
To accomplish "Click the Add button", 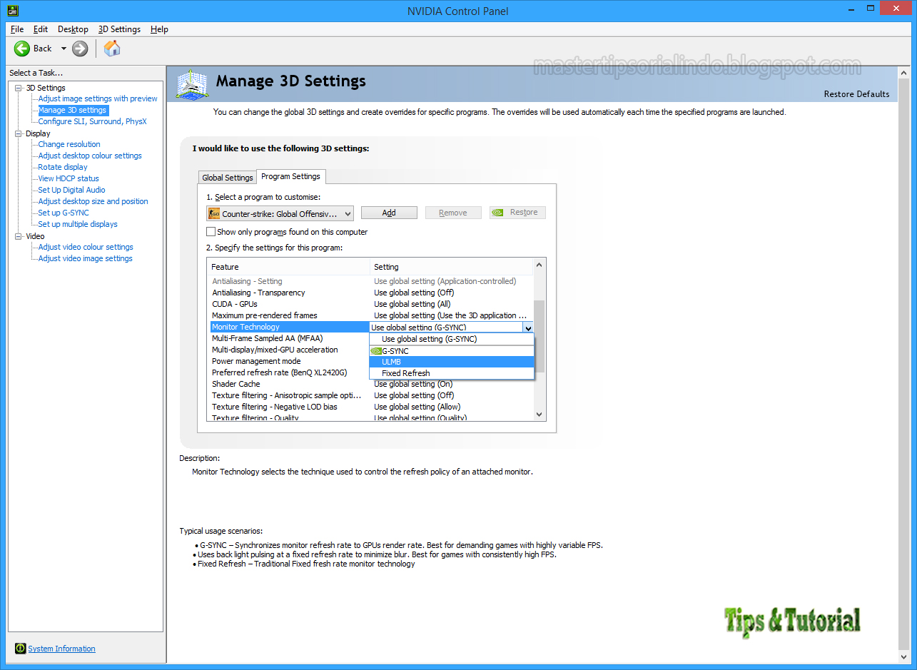I will (389, 213).
